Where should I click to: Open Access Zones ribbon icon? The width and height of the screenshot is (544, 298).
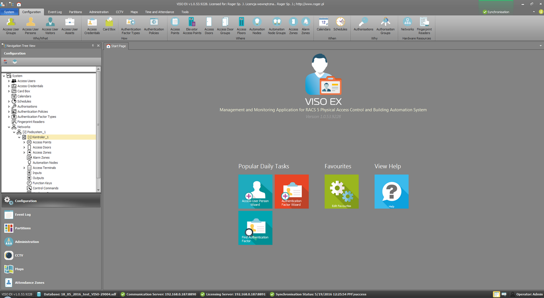[293, 26]
